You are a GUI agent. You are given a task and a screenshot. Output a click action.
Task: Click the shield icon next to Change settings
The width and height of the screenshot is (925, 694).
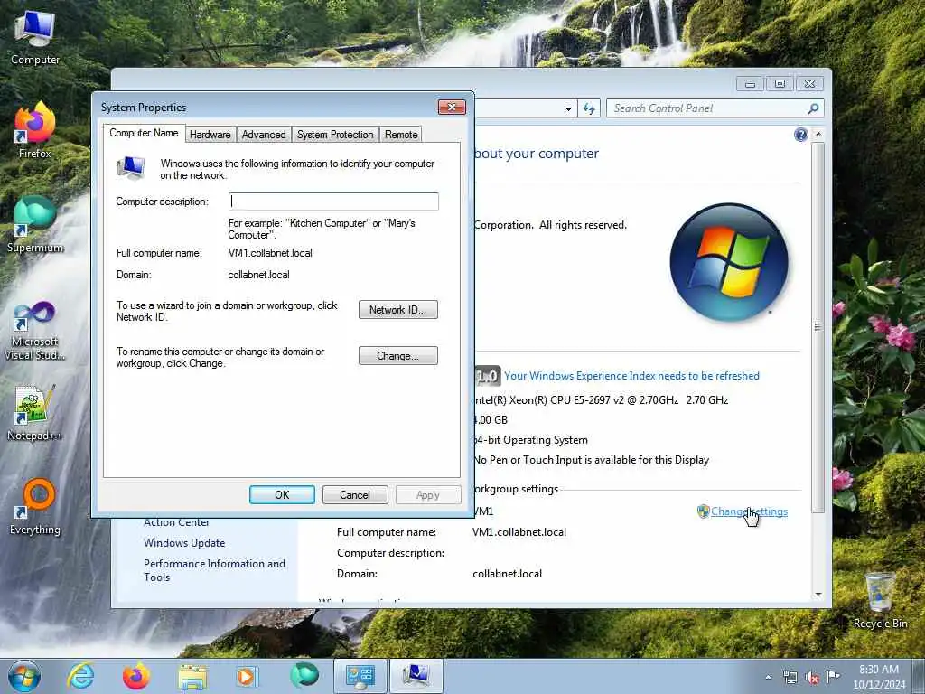click(x=703, y=511)
